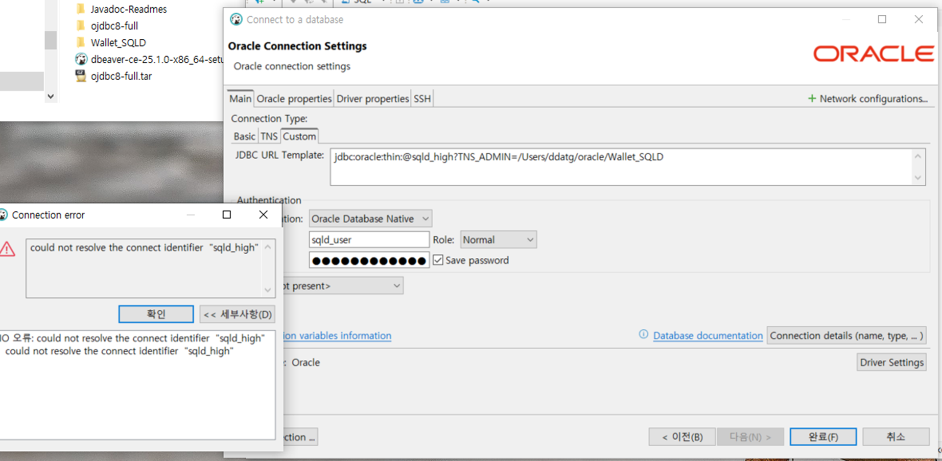Open the Role dropdown showing Normal
This screenshot has height=461, width=942.
(x=498, y=239)
